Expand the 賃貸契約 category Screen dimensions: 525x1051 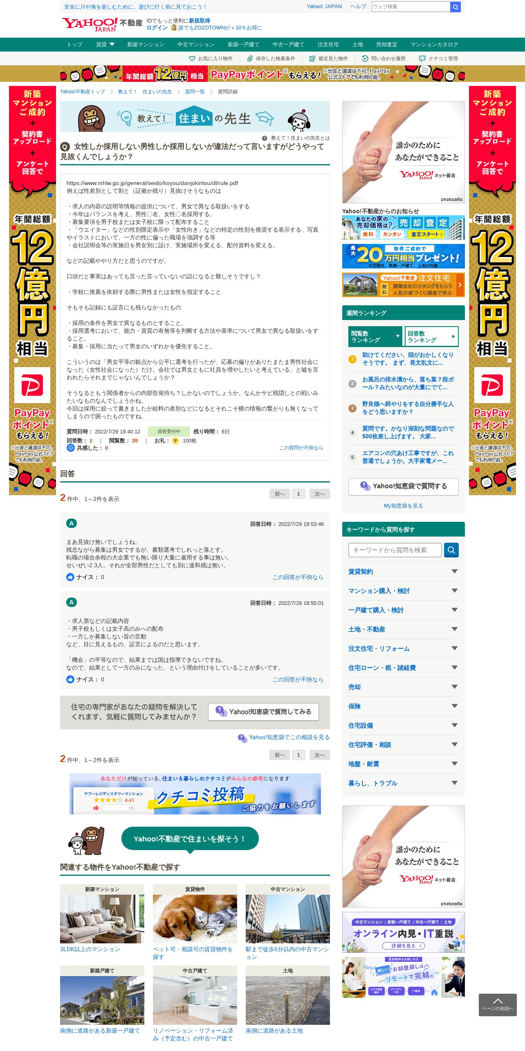[404, 572]
